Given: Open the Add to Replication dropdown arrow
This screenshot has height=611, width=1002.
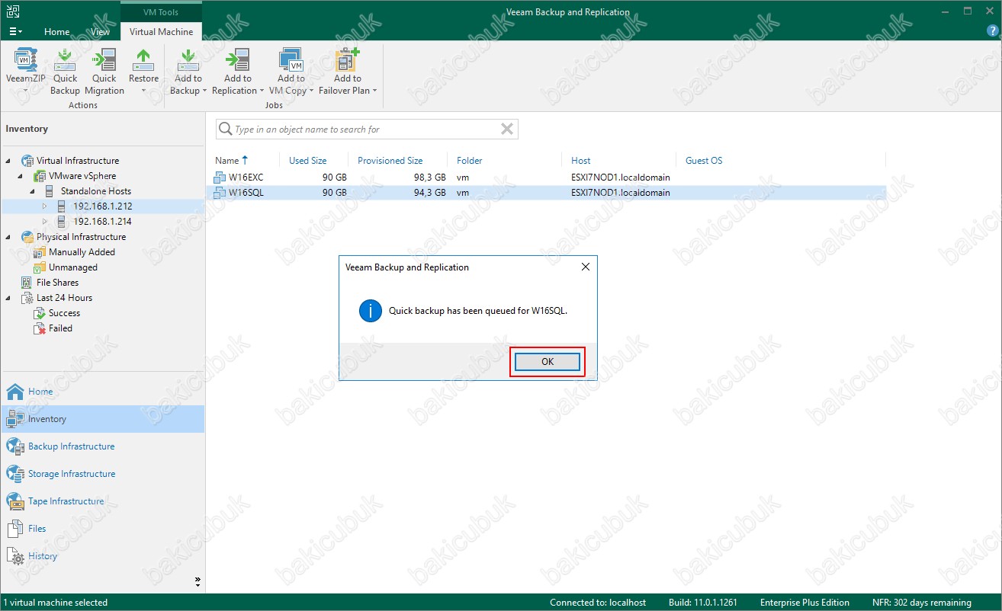Looking at the screenshot, I should coord(262,91).
